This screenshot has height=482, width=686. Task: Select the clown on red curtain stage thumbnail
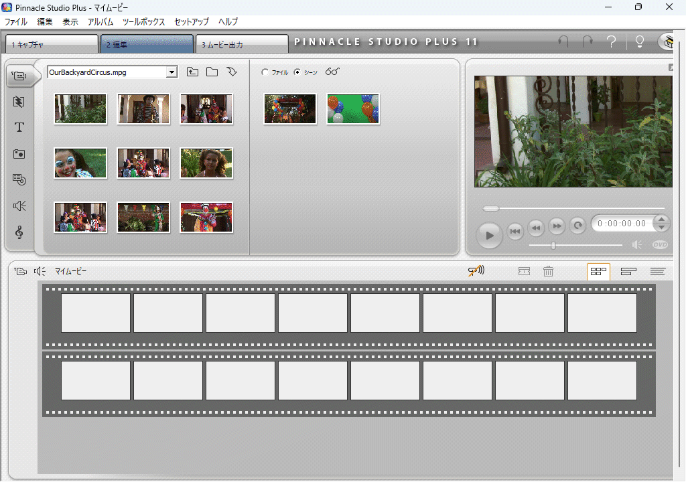click(206, 218)
